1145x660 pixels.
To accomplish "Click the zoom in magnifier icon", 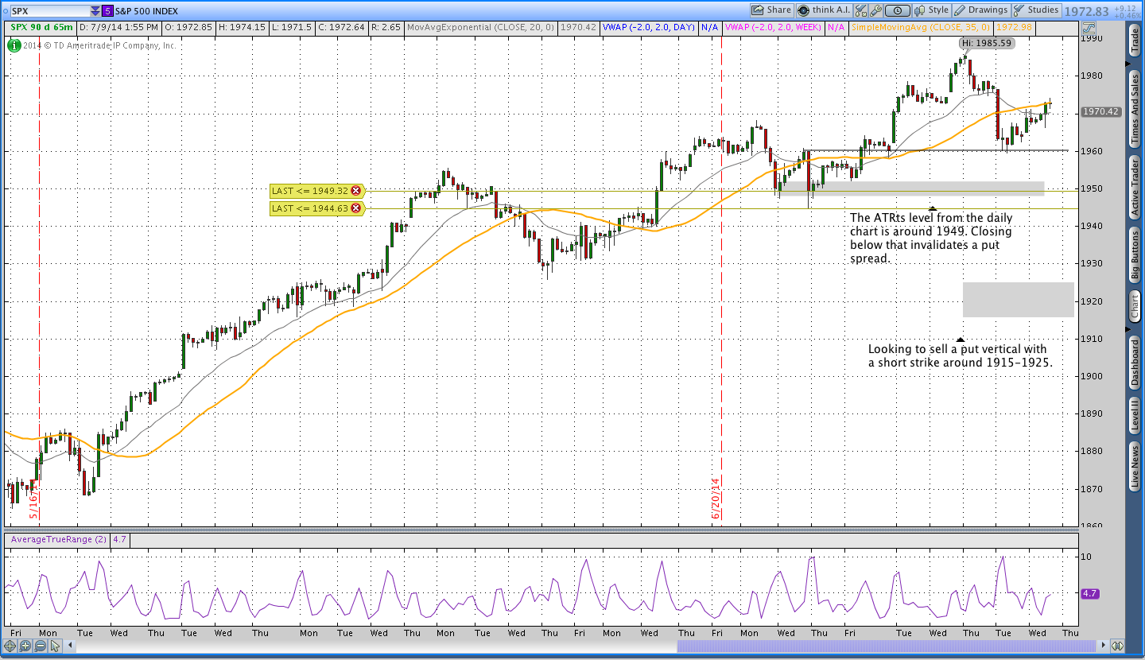I will 24,646.
